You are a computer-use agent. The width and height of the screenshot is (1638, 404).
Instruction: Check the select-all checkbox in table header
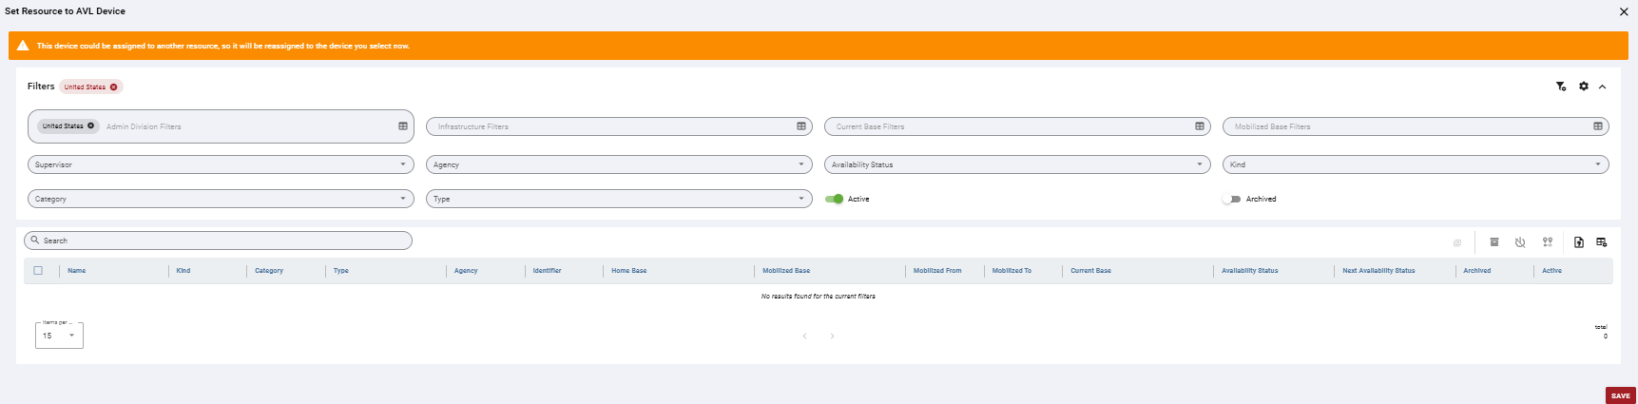tap(38, 270)
